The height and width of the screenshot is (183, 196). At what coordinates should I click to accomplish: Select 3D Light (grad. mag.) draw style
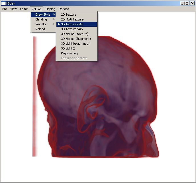[77, 44]
